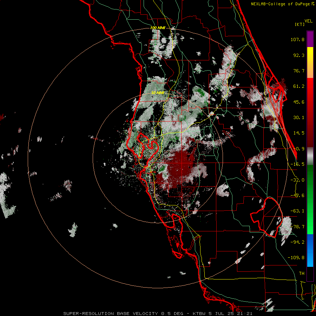316x316 pixels.
Task: Click the VEL label above the color scale
Action: [x=308, y=21]
